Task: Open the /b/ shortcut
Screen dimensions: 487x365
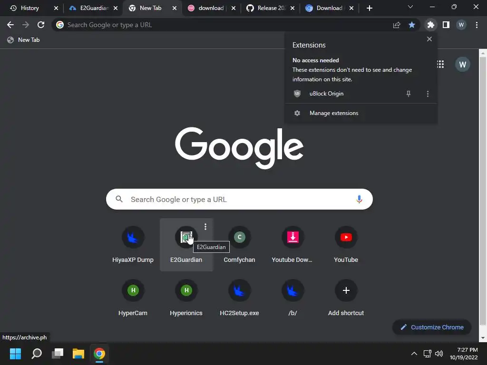Action: (x=292, y=298)
